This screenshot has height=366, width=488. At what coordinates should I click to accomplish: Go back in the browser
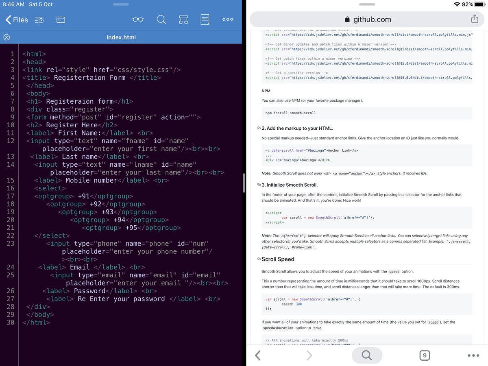coord(257,355)
